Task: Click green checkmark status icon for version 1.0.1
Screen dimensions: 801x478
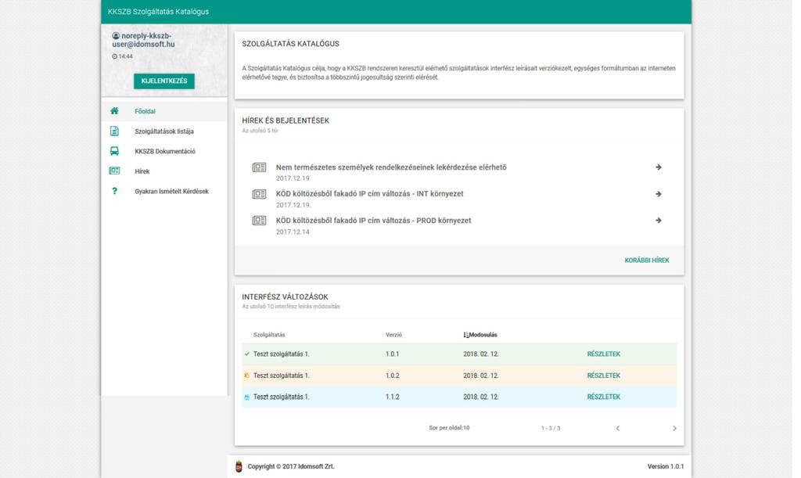Action: tap(246, 354)
